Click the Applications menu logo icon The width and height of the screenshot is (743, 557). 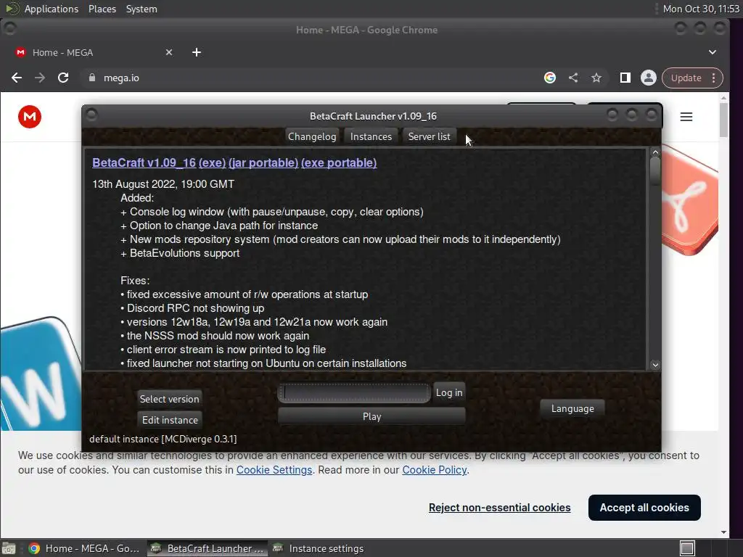12,9
